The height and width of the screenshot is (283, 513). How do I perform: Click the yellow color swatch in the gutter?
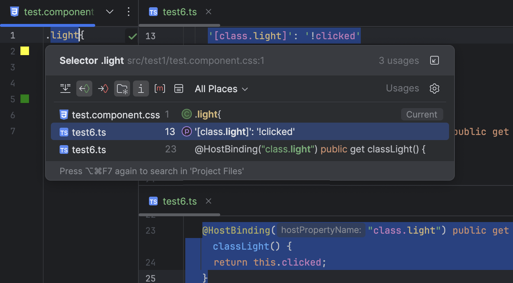pyautogui.click(x=24, y=51)
